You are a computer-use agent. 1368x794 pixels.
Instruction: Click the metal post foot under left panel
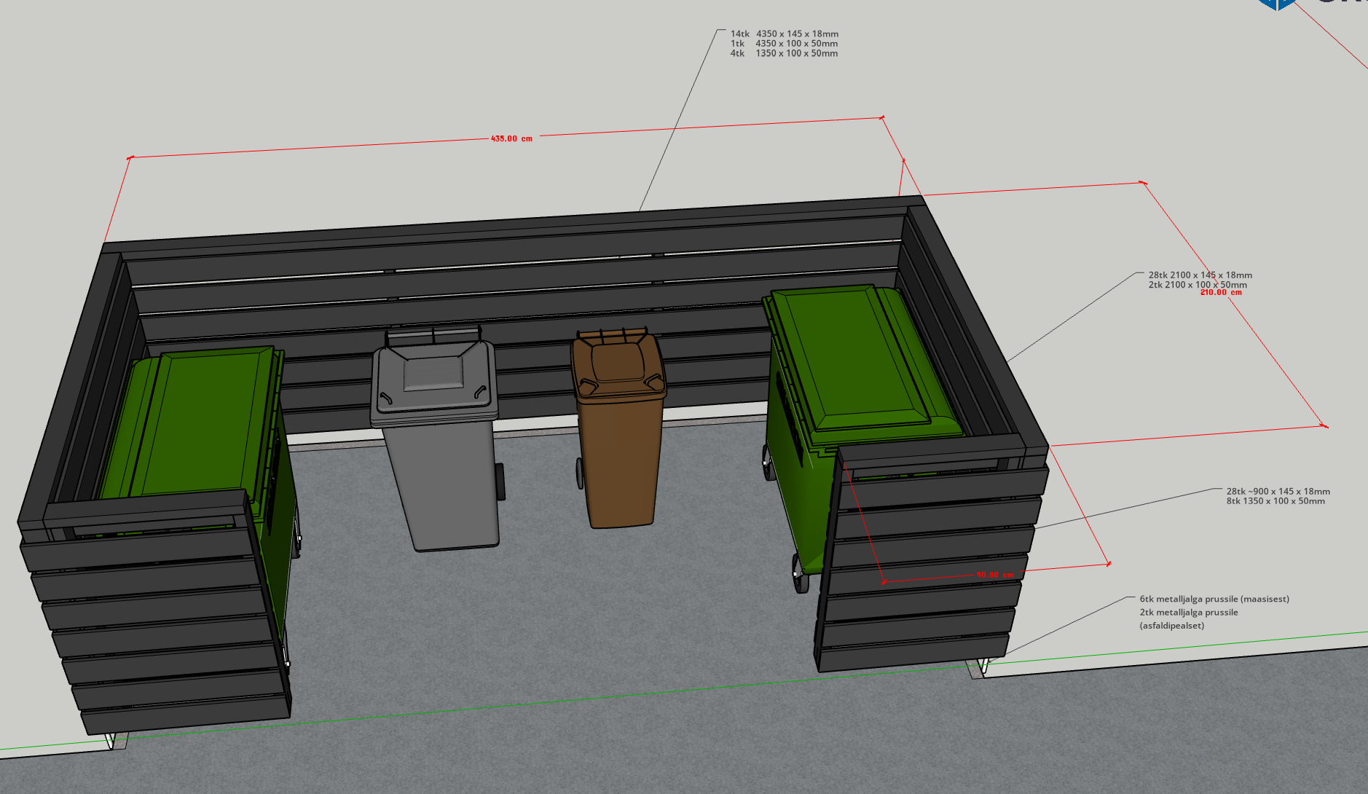[114, 741]
